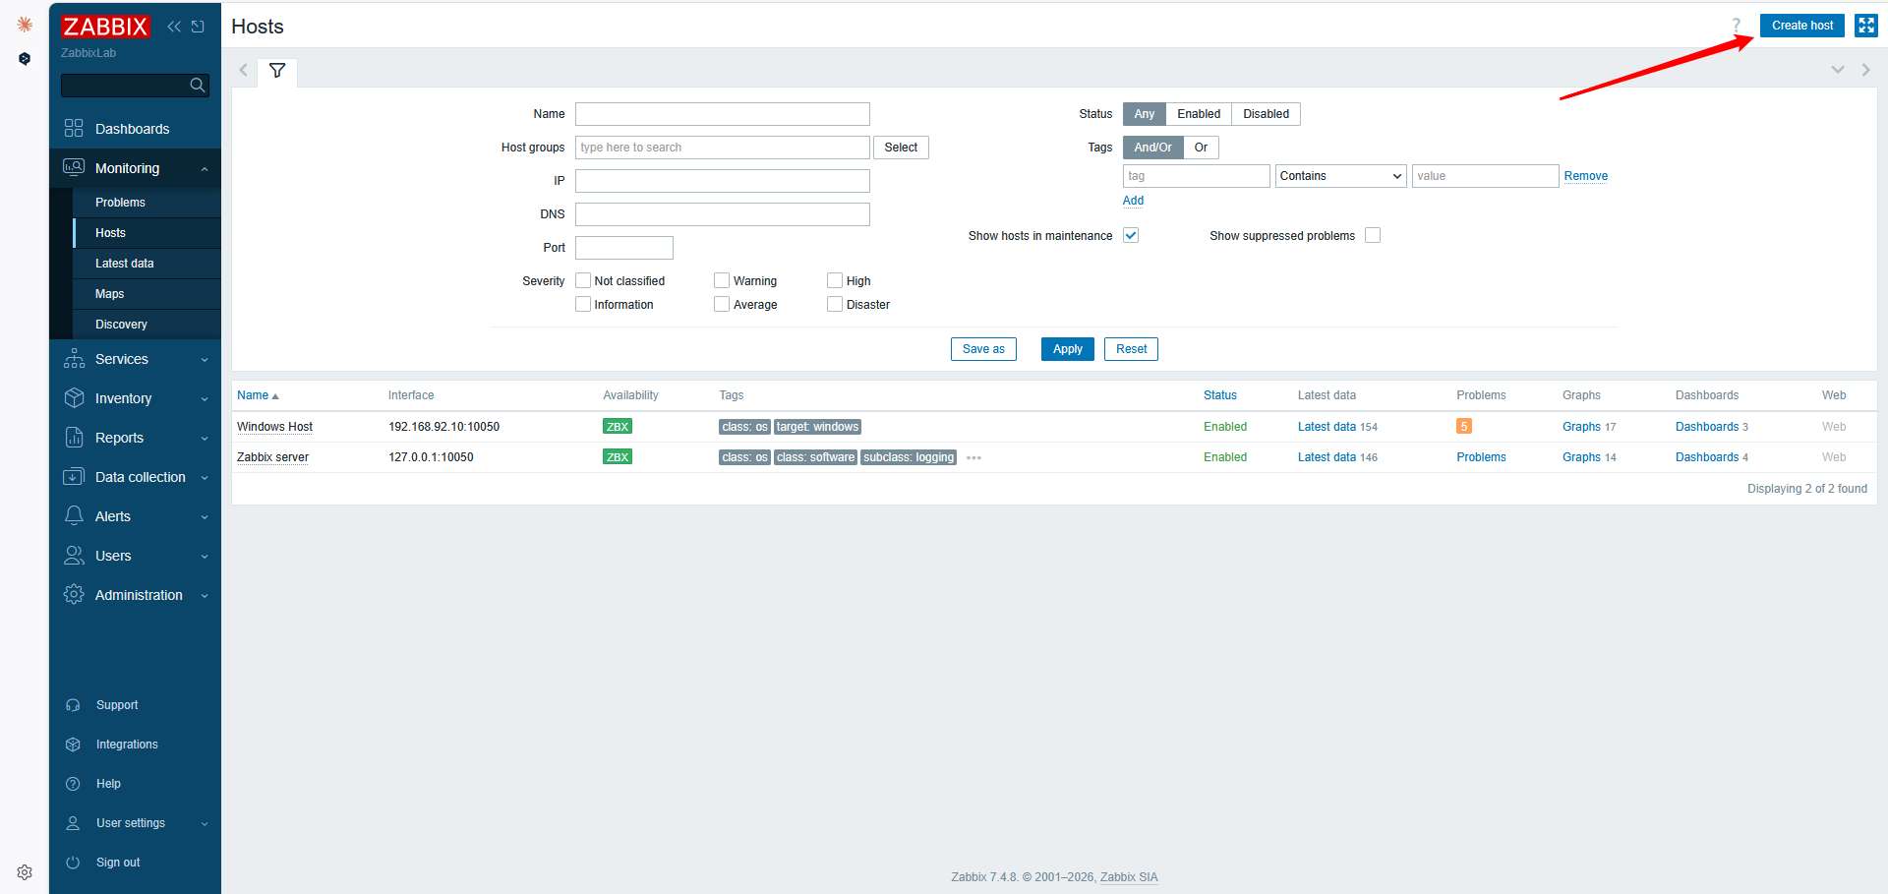Enable Show suppressed problems checkbox
This screenshot has width=1888, height=894.
pyautogui.click(x=1373, y=235)
